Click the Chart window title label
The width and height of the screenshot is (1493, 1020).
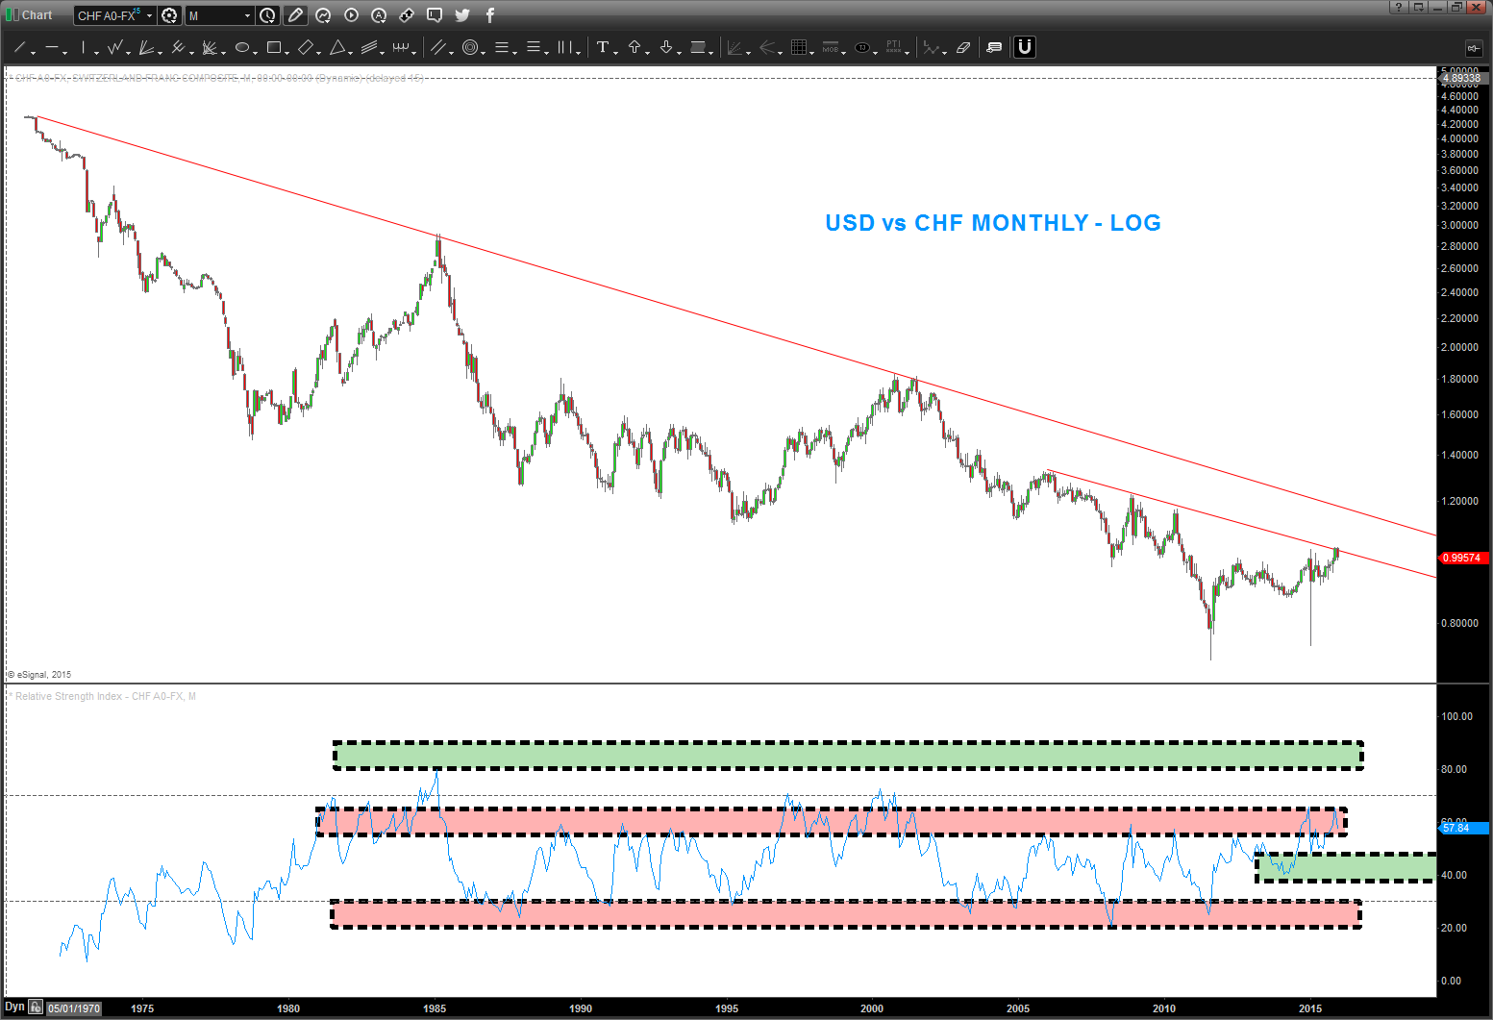click(37, 15)
